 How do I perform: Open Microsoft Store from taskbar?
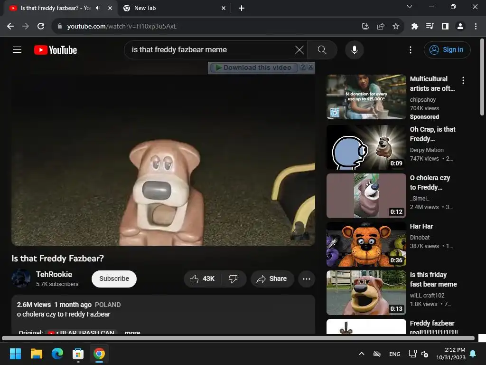78,354
